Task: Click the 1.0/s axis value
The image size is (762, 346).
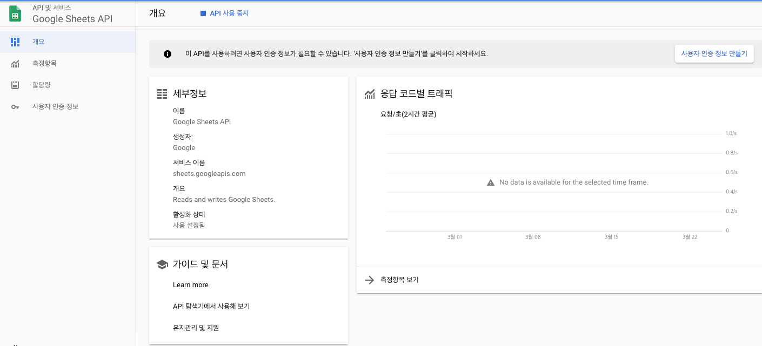Action: point(731,133)
